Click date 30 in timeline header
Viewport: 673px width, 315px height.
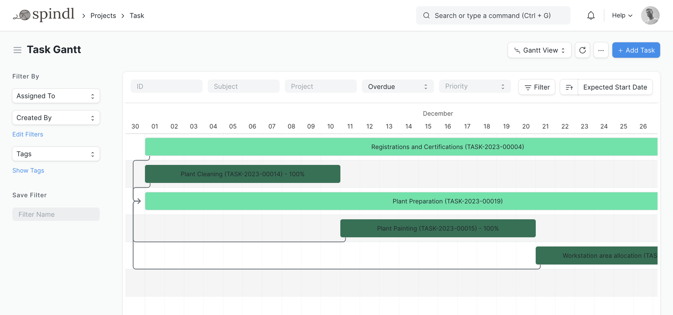pos(135,126)
